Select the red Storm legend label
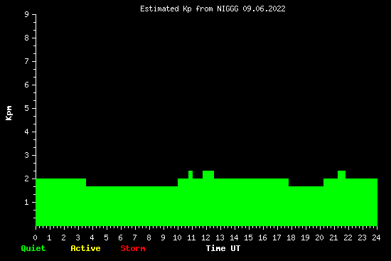This screenshot has height=261, width=391. (133, 248)
